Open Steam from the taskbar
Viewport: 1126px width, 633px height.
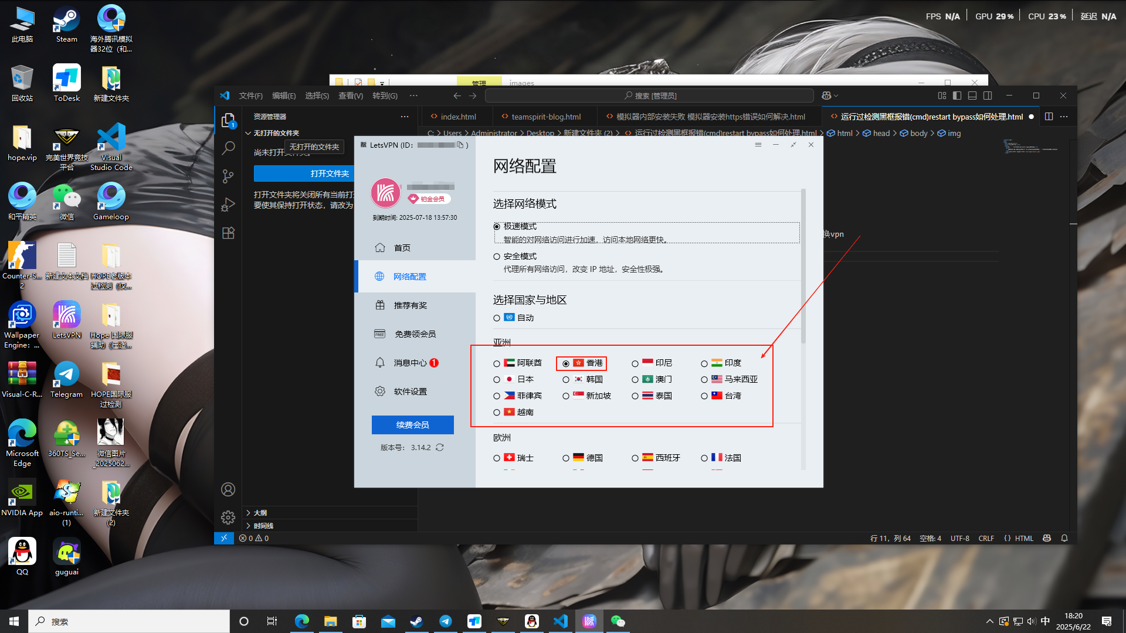(x=416, y=621)
